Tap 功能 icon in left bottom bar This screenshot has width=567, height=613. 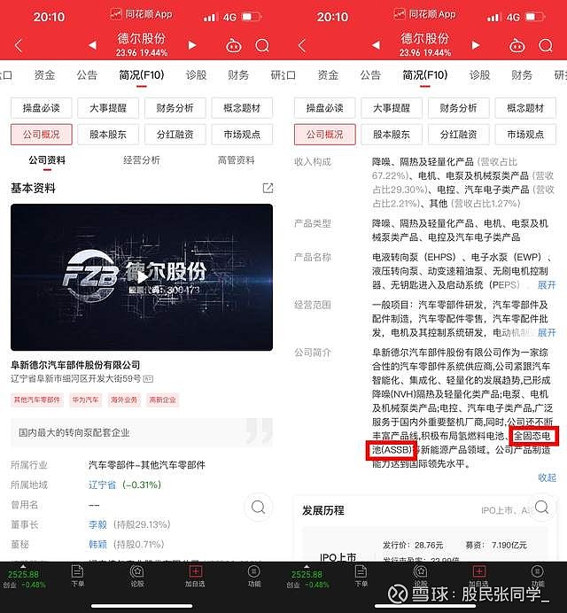click(254, 576)
